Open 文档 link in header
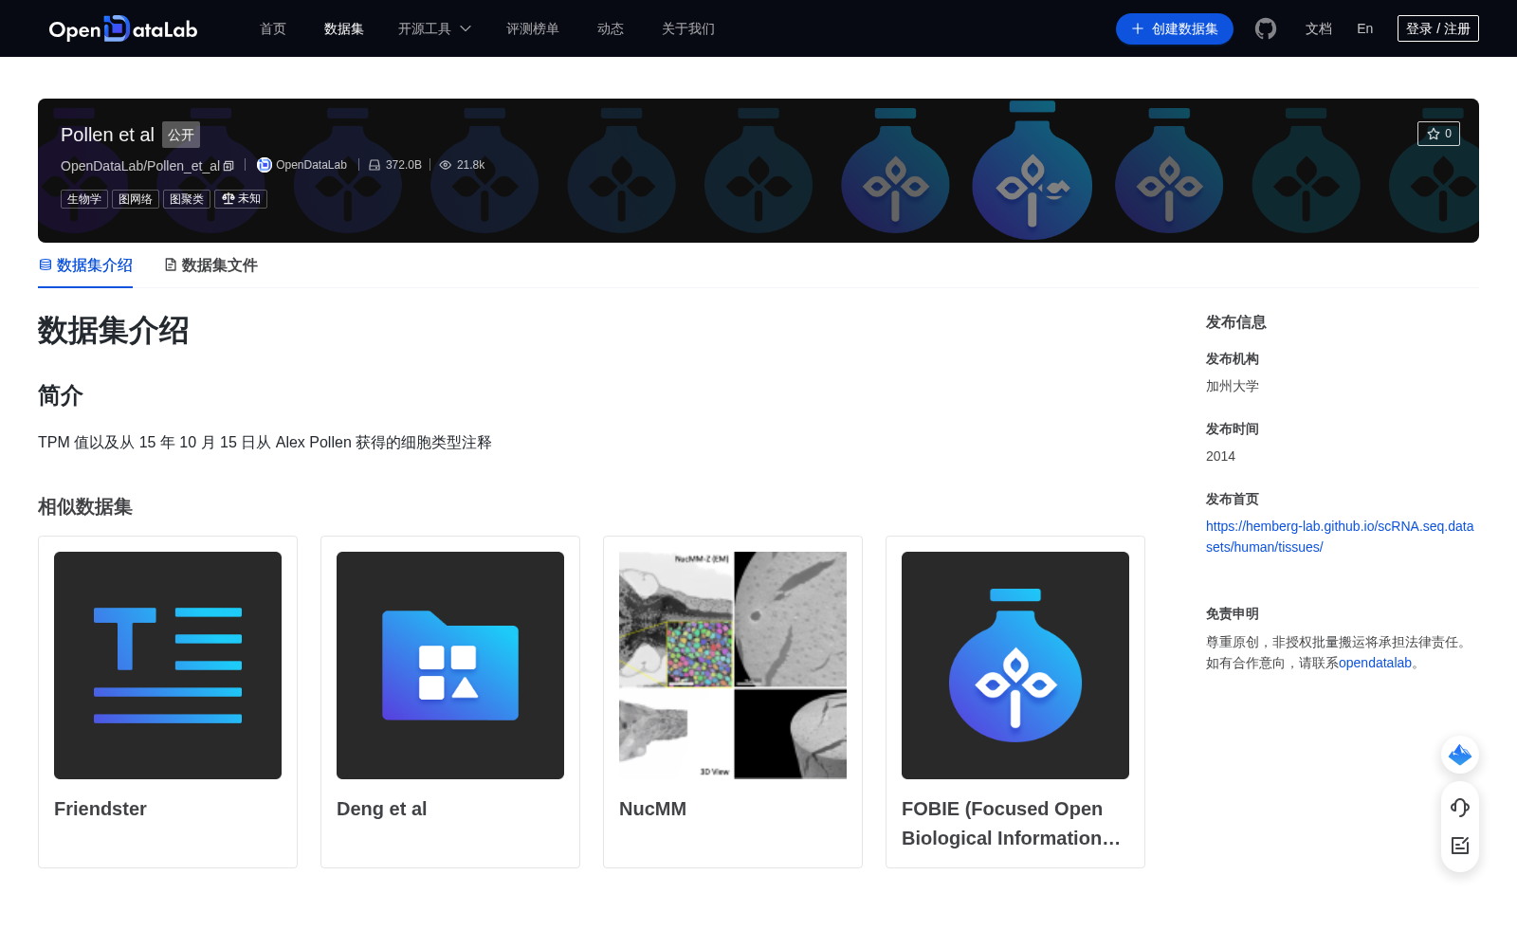 point(1319,28)
